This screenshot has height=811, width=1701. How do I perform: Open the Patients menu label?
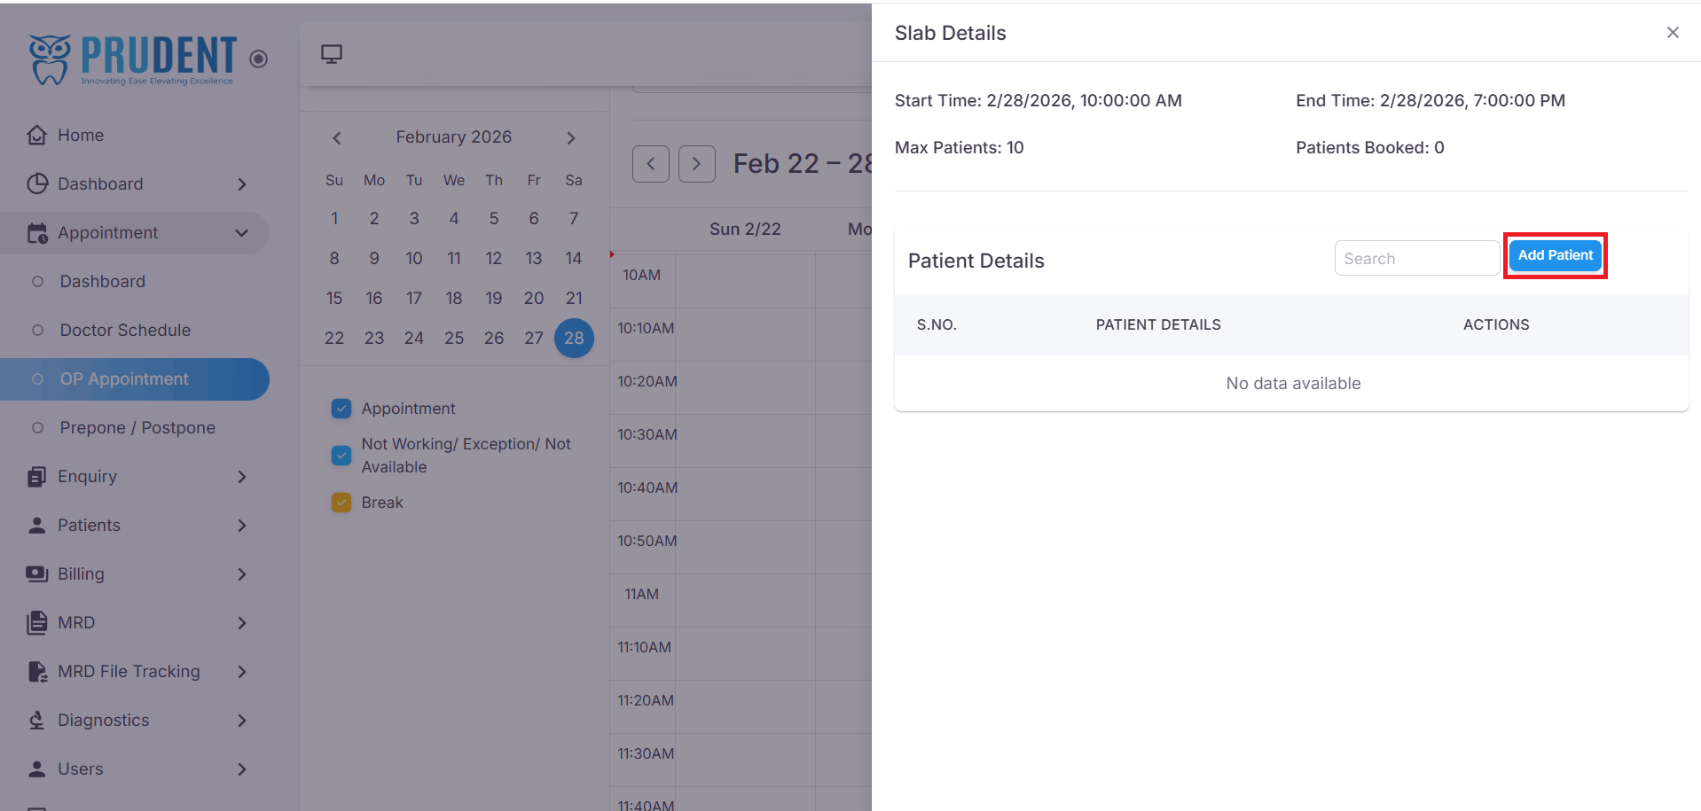point(89,525)
